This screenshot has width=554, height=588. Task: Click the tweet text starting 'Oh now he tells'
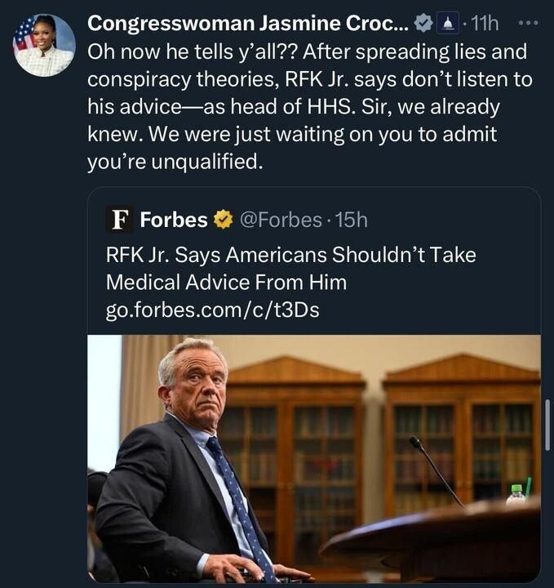[310, 107]
